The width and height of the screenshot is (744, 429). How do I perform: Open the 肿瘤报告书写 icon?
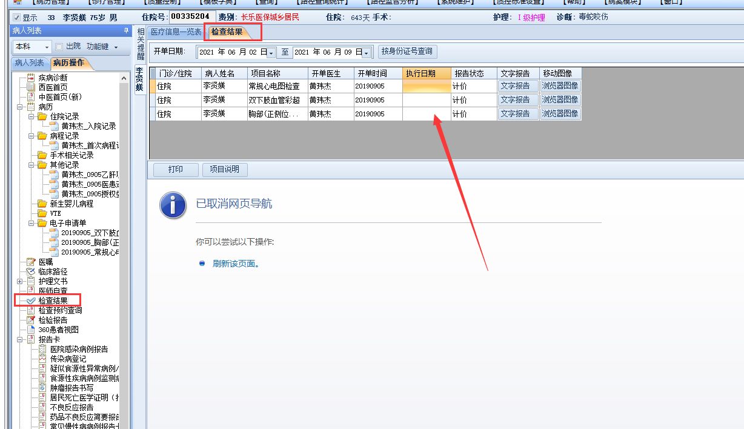click(42, 388)
